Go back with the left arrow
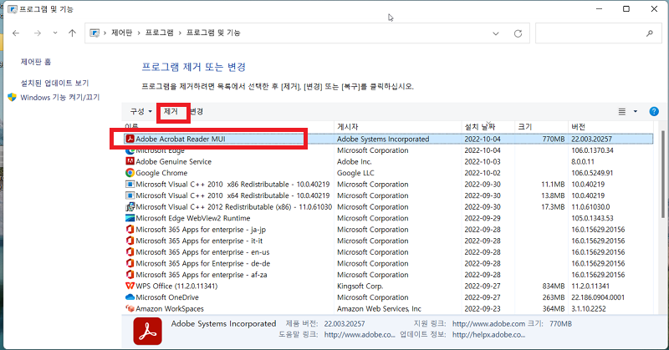This screenshot has width=669, height=350. click(16, 33)
